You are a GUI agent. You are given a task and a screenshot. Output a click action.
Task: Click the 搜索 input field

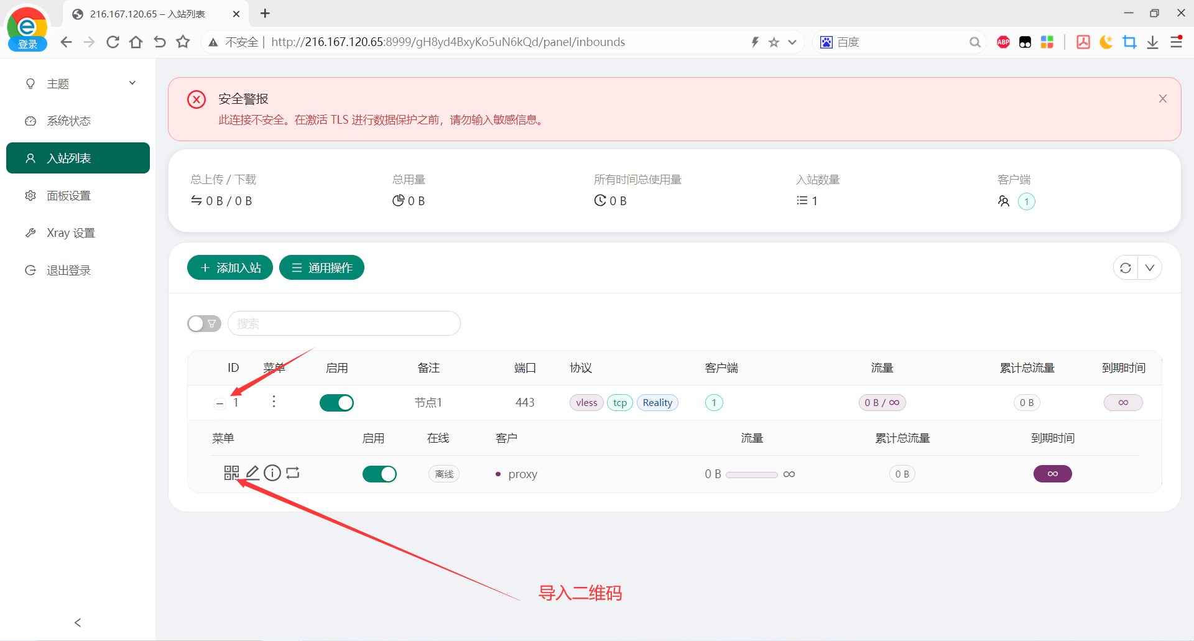click(x=344, y=324)
